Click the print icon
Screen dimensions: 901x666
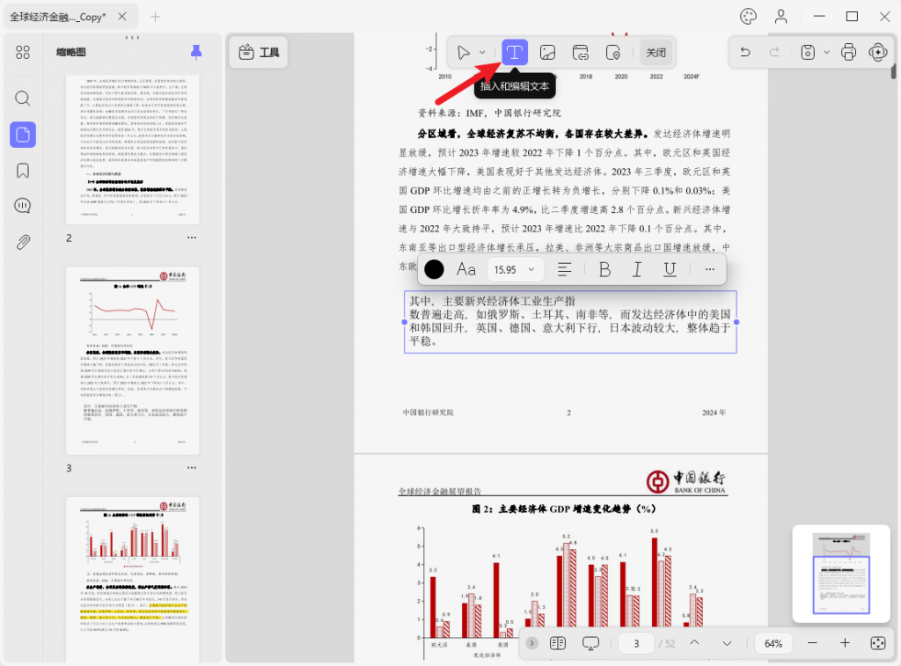pos(848,53)
